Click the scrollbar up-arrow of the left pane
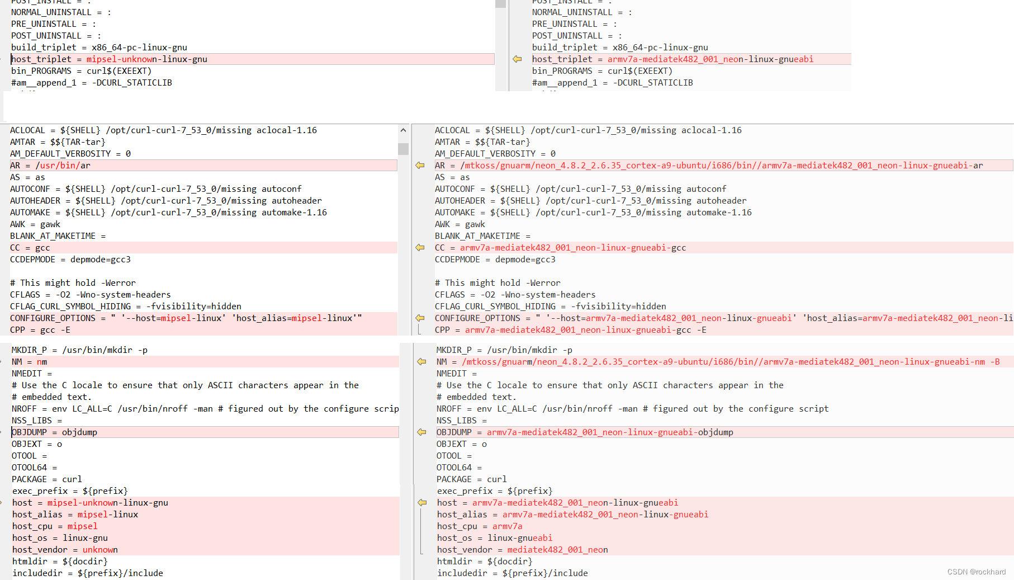1014x580 pixels. [x=403, y=129]
